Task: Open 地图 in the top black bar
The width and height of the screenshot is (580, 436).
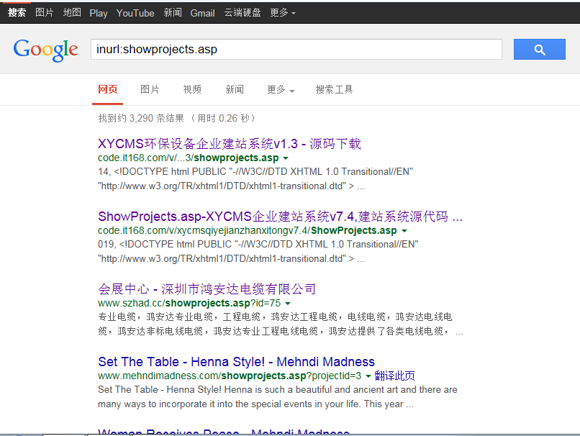Action: pyautogui.click(x=72, y=12)
